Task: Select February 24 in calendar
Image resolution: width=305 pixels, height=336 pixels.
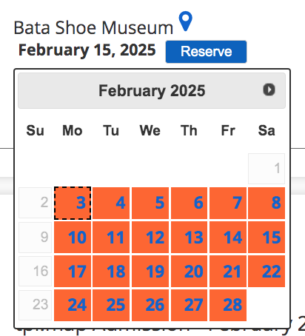Action: pos(73,305)
